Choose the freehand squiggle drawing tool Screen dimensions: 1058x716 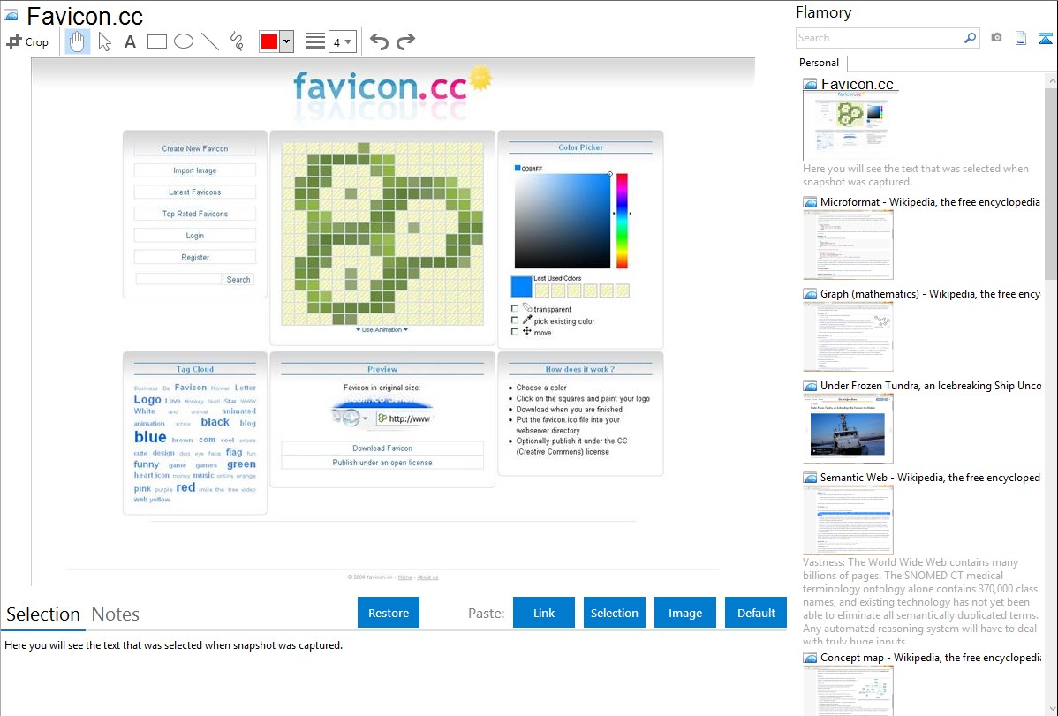click(x=237, y=41)
